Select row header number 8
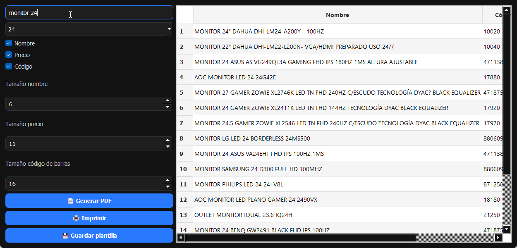The image size is (517, 248). pos(185,138)
